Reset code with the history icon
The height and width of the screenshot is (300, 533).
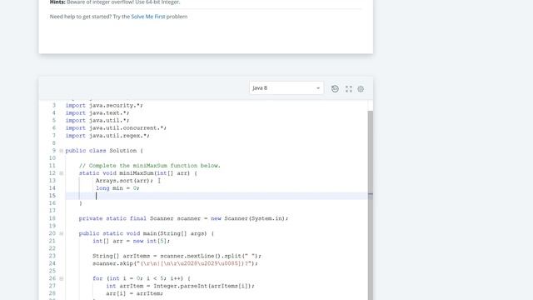point(335,89)
